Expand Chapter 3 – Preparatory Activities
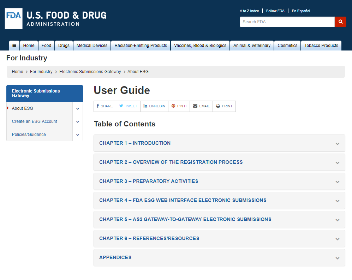Screen dimensions: 352x280 [219, 181]
